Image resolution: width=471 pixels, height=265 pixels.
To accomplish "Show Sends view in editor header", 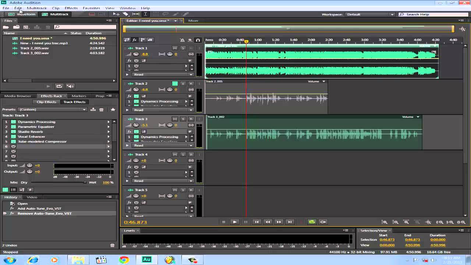I will pyautogui.click(x=142, y=40).
